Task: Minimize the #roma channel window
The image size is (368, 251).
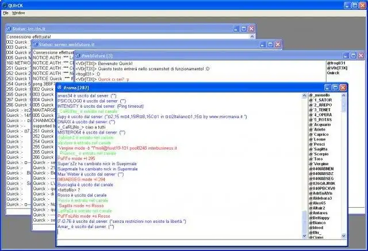Action: pos(328,88)
